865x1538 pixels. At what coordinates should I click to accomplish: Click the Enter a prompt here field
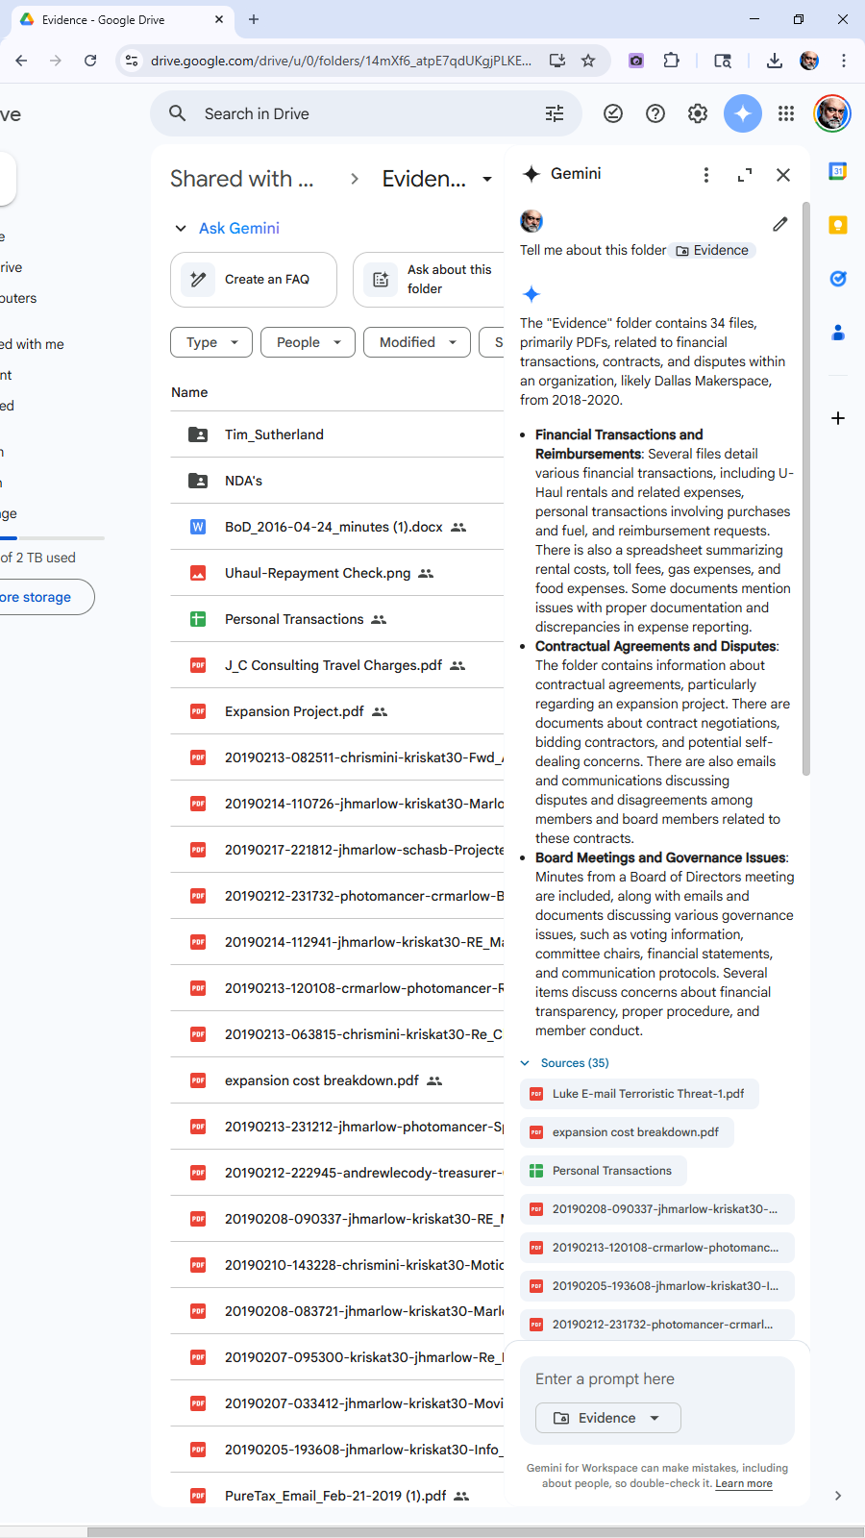(x=657, y=1379)
